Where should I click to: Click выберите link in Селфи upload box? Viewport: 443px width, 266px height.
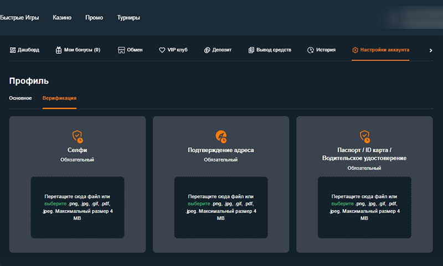tap(55, 203)
